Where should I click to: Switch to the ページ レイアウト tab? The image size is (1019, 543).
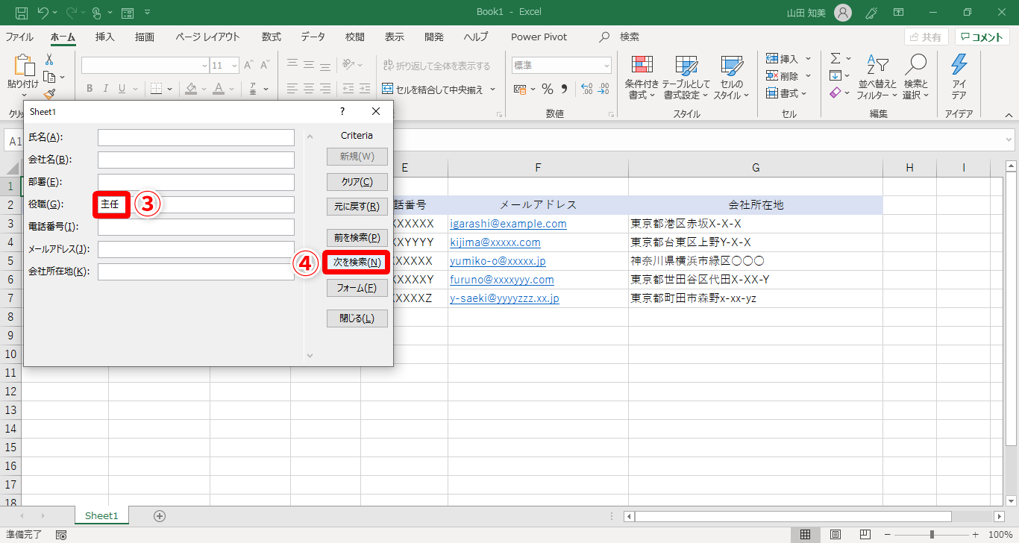click(x=207, y=37)
